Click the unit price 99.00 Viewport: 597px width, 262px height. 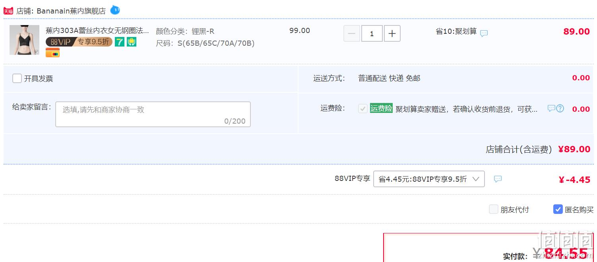pyautogui.click(x=300, y=31)
